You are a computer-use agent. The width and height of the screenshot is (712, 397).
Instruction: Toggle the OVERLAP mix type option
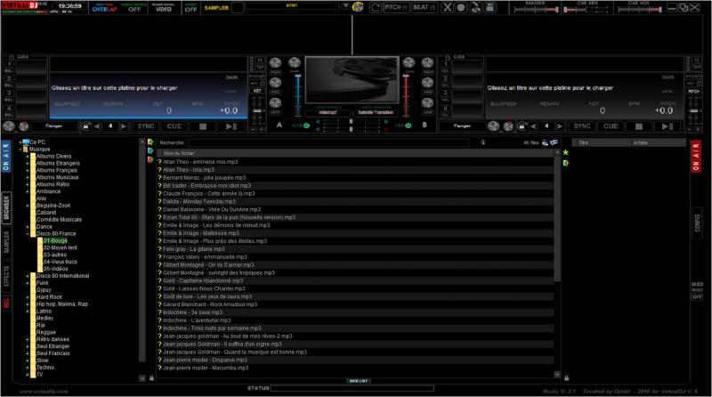click(x=104, y=8)
